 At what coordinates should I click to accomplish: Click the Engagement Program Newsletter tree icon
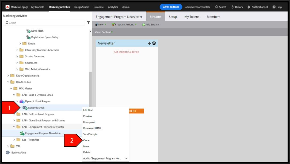(22, 133)
